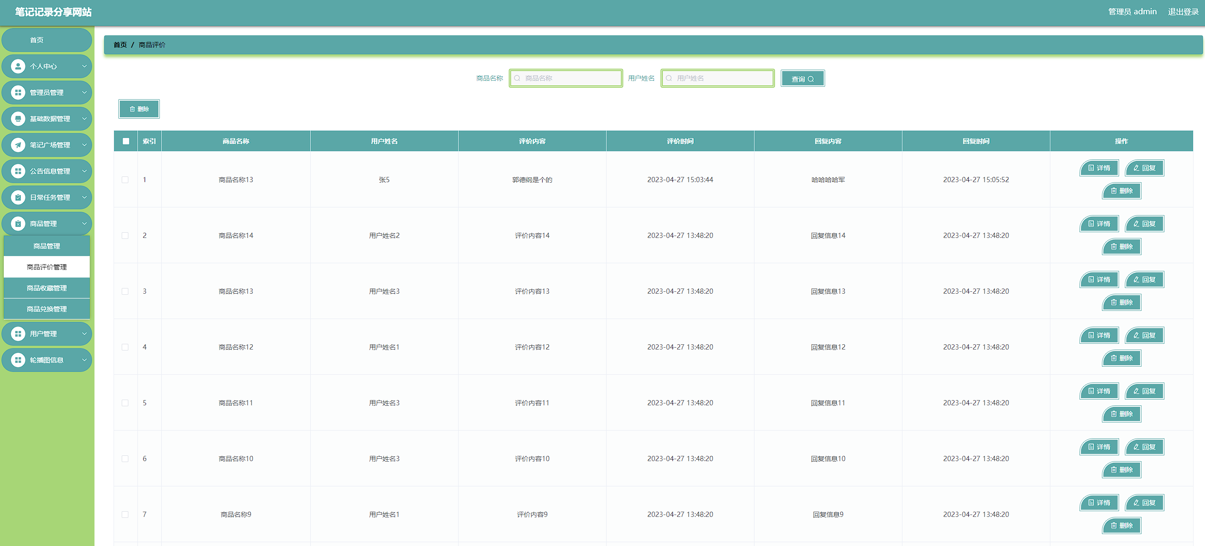Click the 日常任务管理 clipboard icon

point(18,197)
